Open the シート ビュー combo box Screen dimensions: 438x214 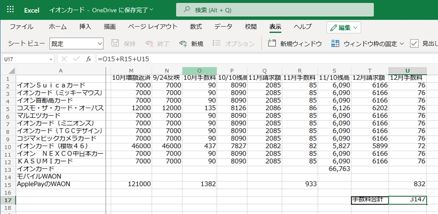tap(76, 44)
